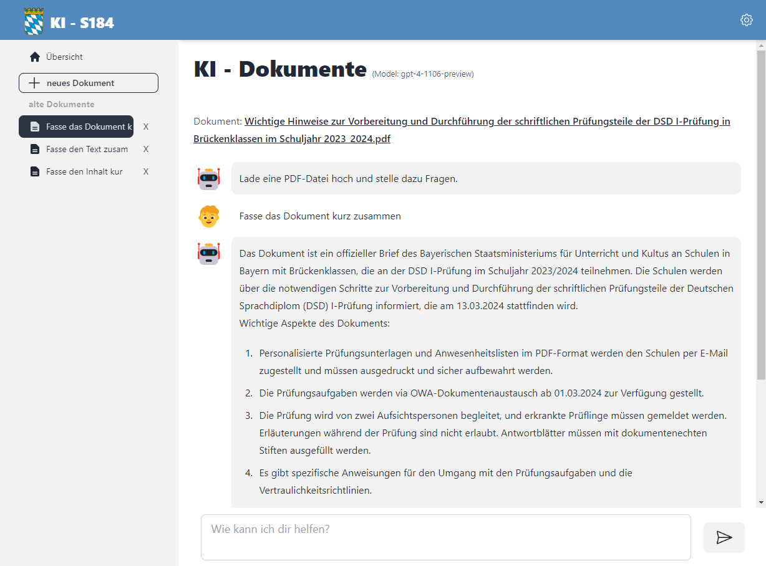Click the home icon next to Übersicht
This screenshot has height=566, width=766.
pyautogui.click(x=35, y=57)
